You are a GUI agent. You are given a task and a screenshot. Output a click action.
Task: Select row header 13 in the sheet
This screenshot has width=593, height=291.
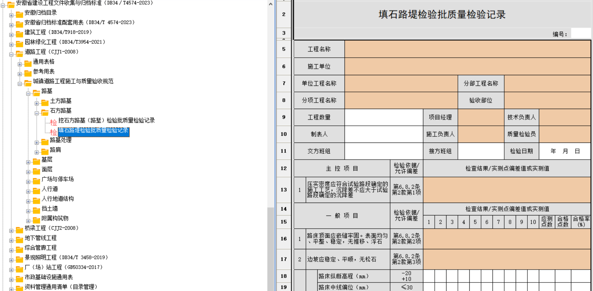(283, 190)
